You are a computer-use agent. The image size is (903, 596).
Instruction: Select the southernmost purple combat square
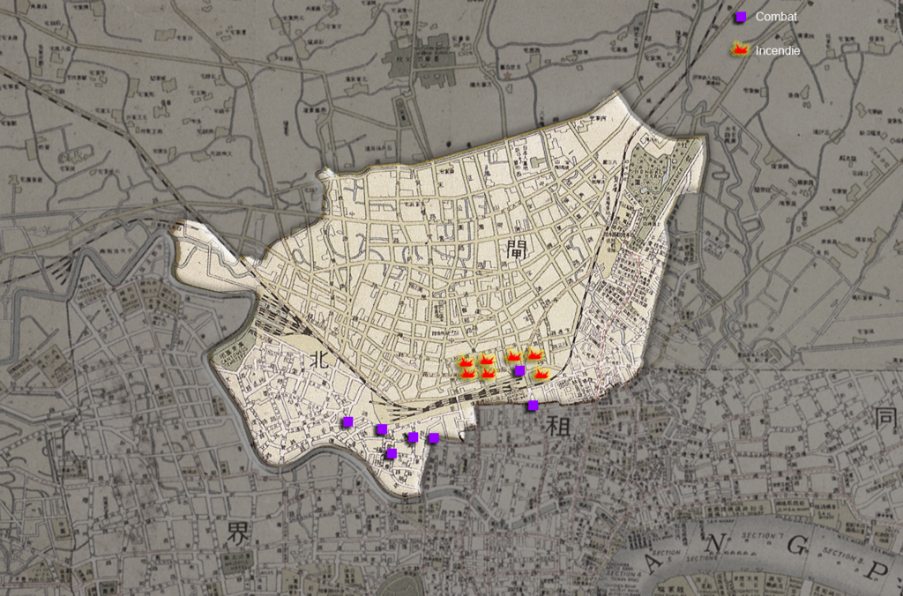[x=392, y=454]
